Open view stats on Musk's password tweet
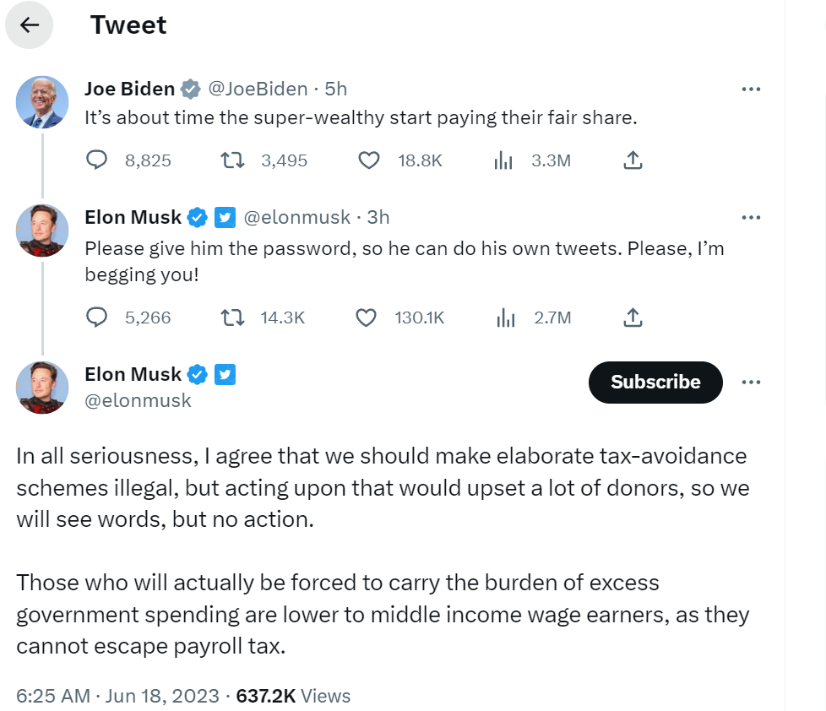The width and height of the screenshot is (826, 711). [505, 318]
